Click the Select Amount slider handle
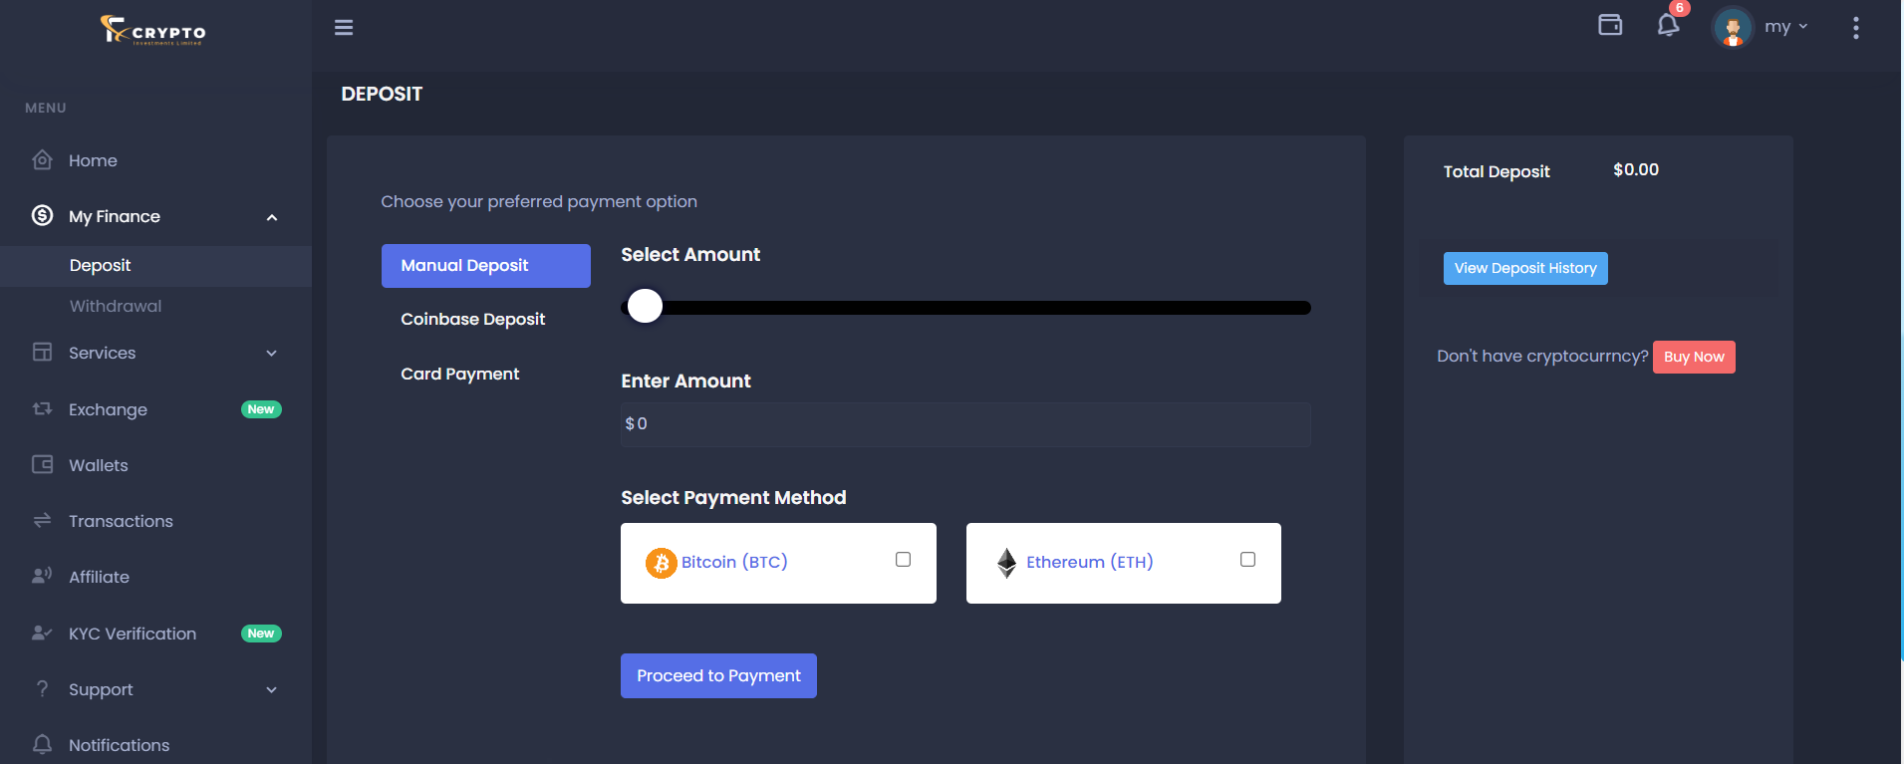 point(645,306)
